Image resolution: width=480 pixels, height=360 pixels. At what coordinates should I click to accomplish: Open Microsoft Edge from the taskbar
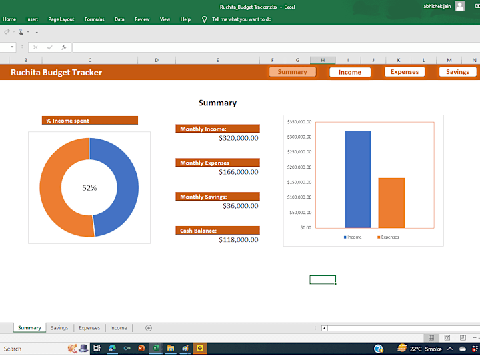pos(113,349)
